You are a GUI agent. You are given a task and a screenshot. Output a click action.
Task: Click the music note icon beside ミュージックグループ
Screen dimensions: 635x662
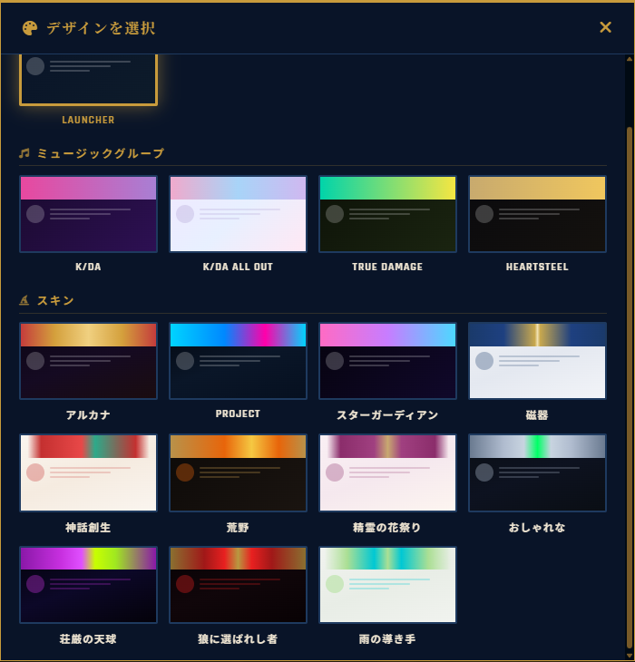point(24,153)
